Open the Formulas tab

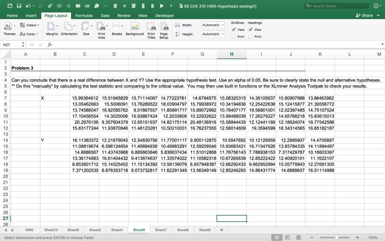pos(84,15)
